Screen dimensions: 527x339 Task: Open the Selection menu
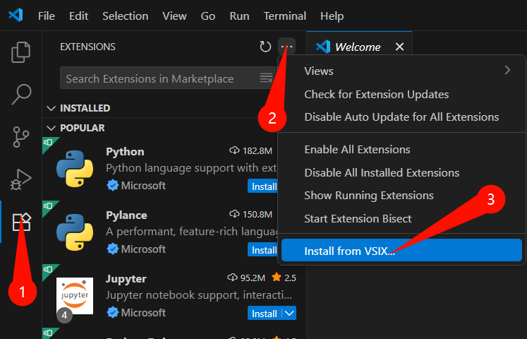(x=126, y=16)
